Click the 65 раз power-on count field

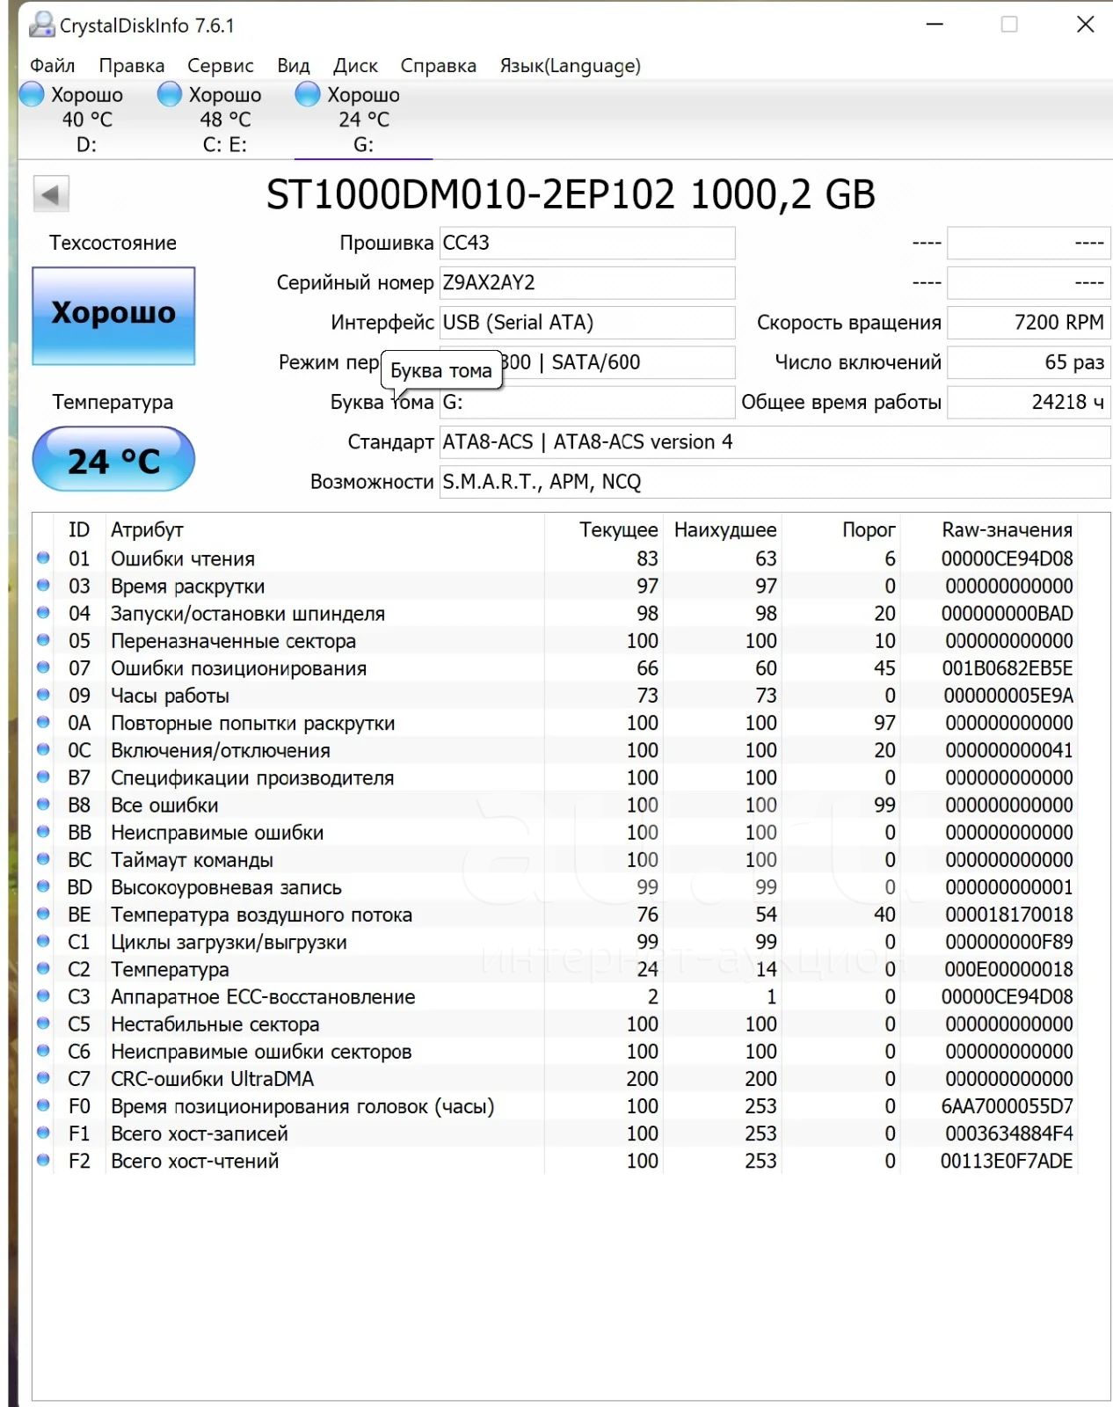point(1029,362)
